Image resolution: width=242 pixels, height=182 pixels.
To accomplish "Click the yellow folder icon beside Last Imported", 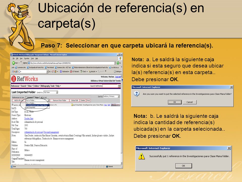I will [x=72, y=105].
